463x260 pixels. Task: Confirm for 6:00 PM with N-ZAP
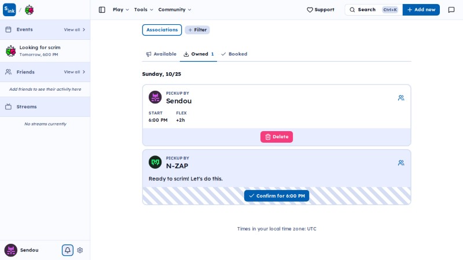point(277,196)
